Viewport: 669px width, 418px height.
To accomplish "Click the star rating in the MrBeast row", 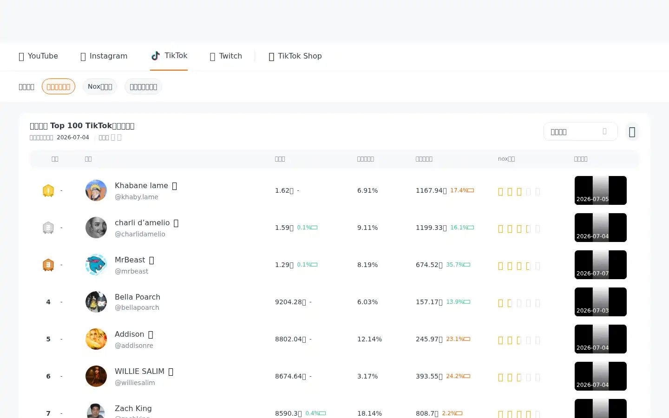I will (x=519, y=266).
